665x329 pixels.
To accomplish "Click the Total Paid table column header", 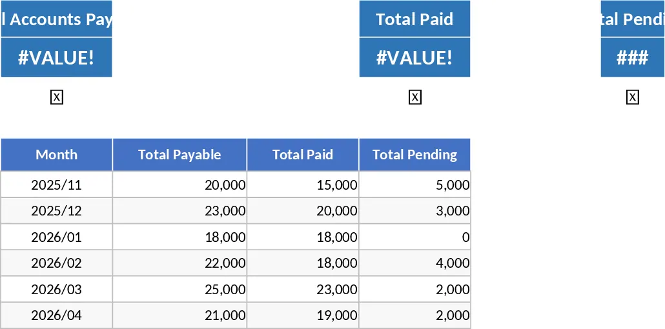I will [303, 154].
